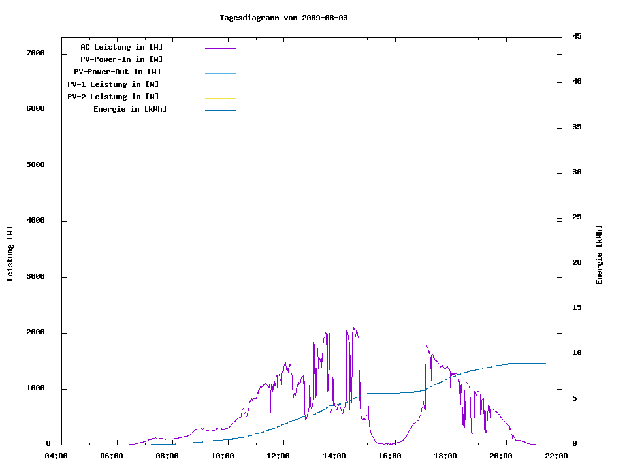Viewport: 627px width, 470px height.
Task: Select the 2000 tick label on left axis
Action: click(x=35, y=332)
